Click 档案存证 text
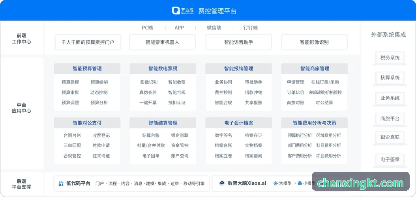 [x=254, y=135]
